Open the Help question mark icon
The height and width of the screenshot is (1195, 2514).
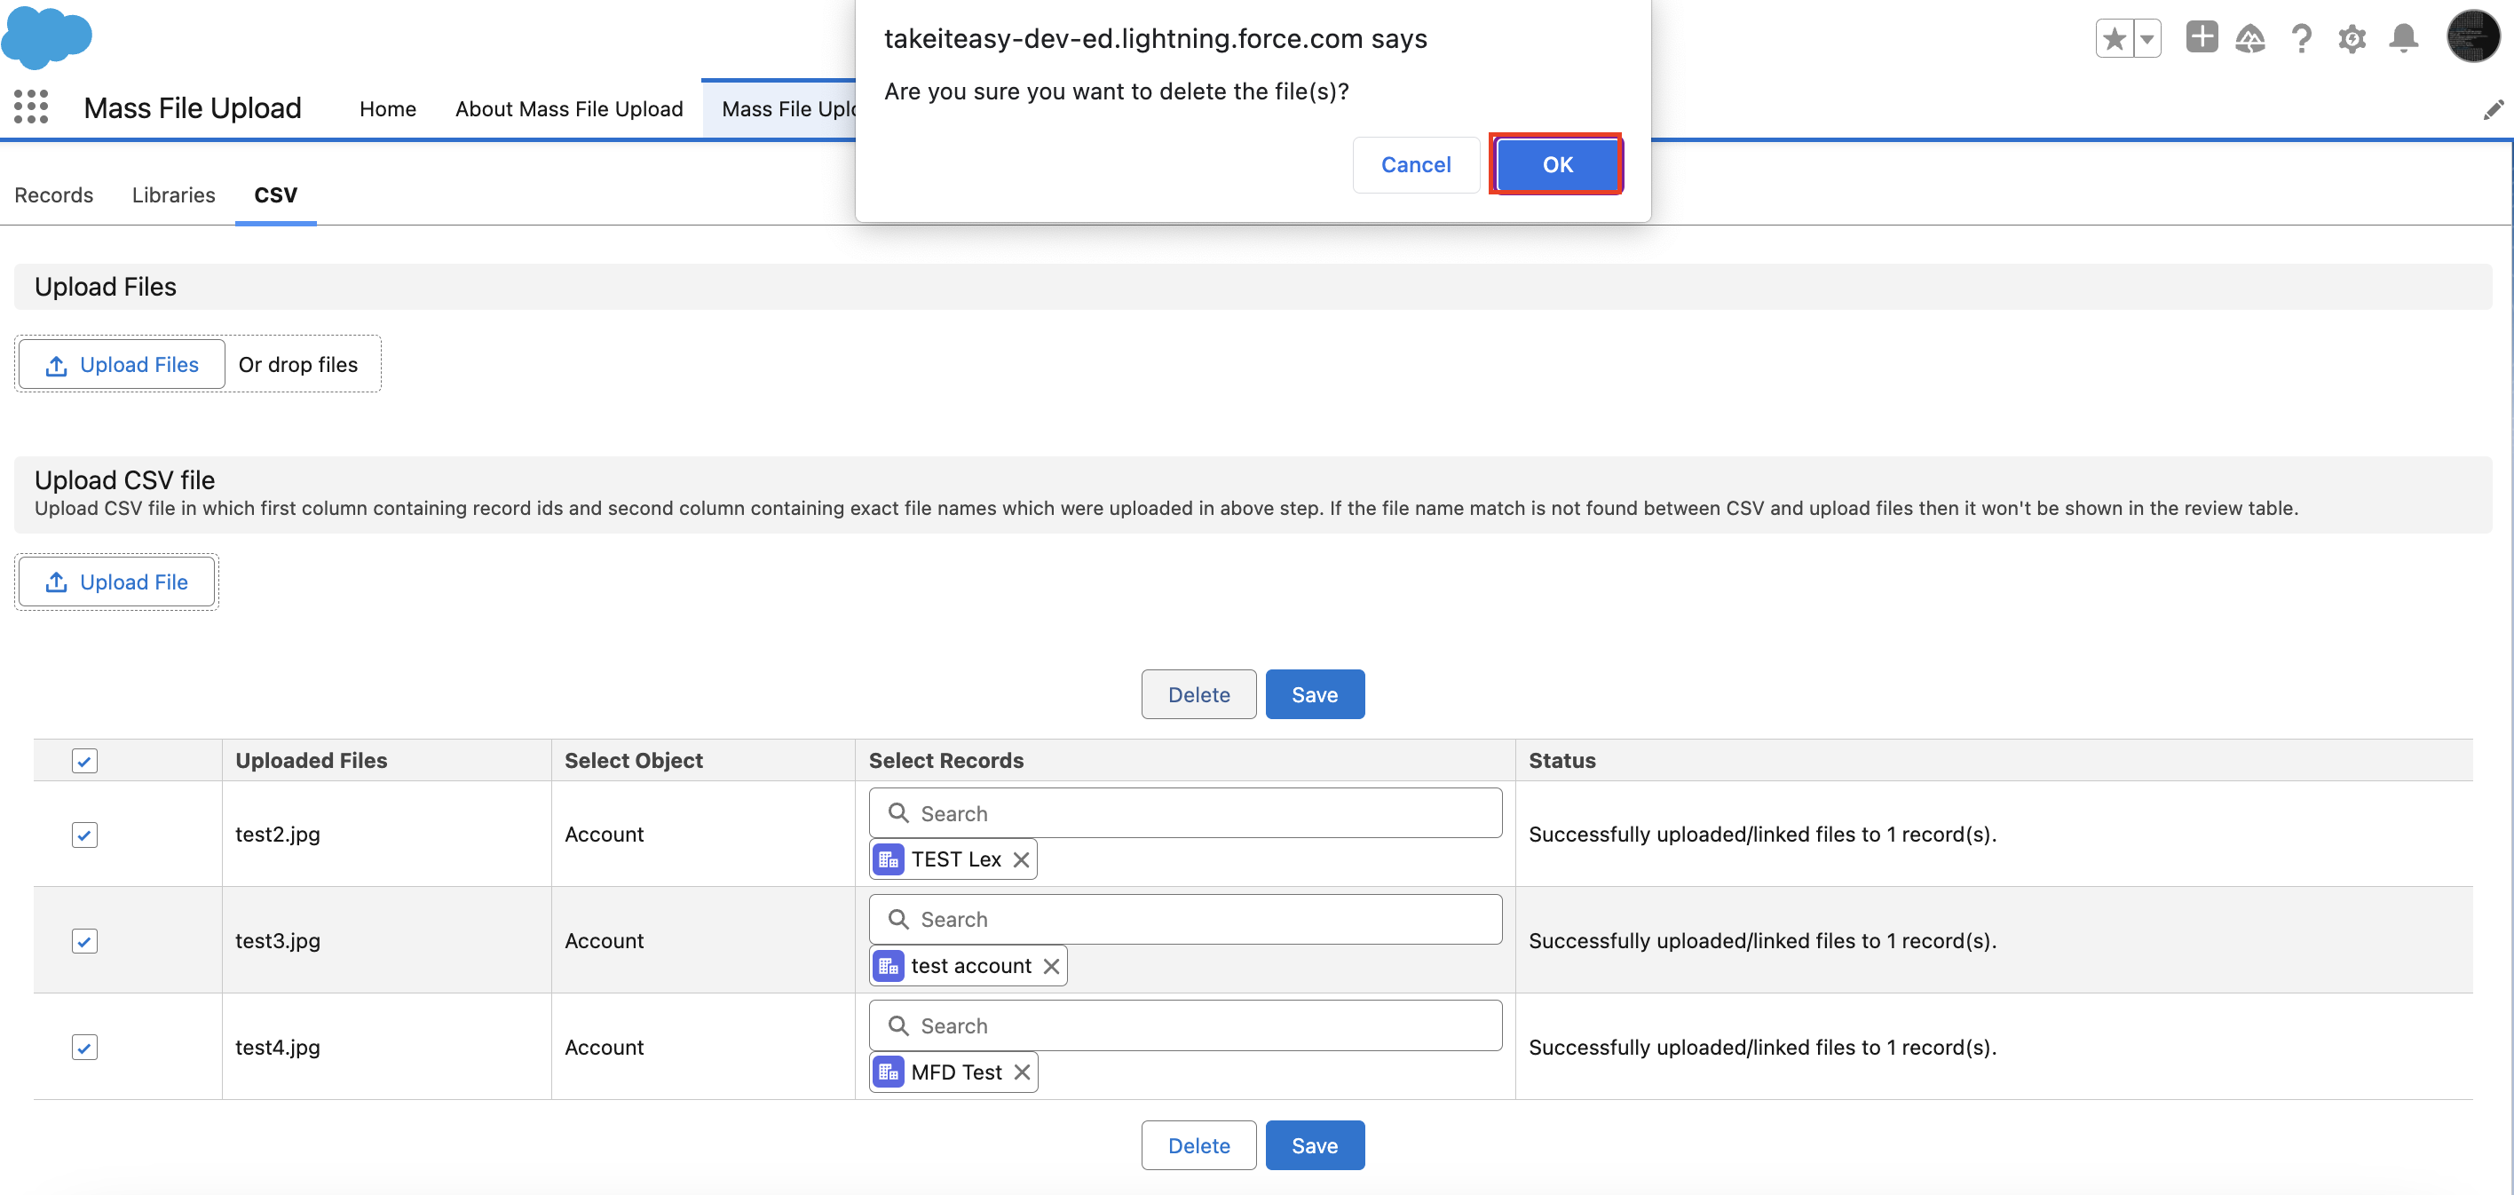tap(2301, 39)
